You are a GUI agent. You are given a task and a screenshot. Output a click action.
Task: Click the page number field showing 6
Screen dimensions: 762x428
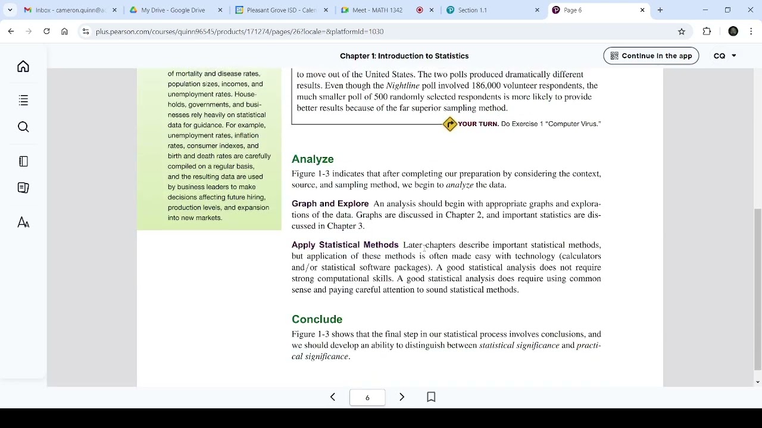[367, 398]
